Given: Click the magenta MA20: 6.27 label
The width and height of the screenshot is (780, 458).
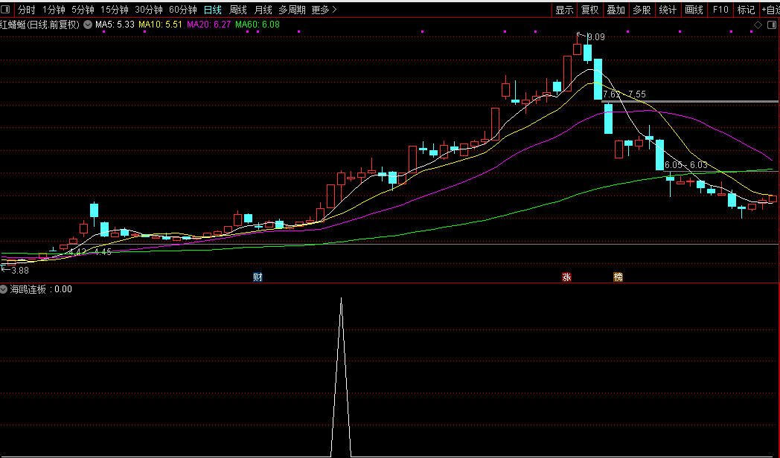Looking at the screenshot, I should tap(209, 25).
